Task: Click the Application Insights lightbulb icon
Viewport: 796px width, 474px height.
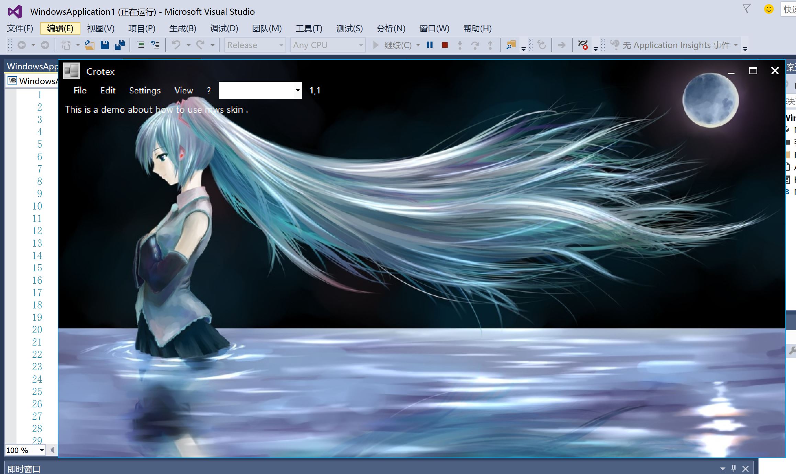Action: click(x=614, y=45)
